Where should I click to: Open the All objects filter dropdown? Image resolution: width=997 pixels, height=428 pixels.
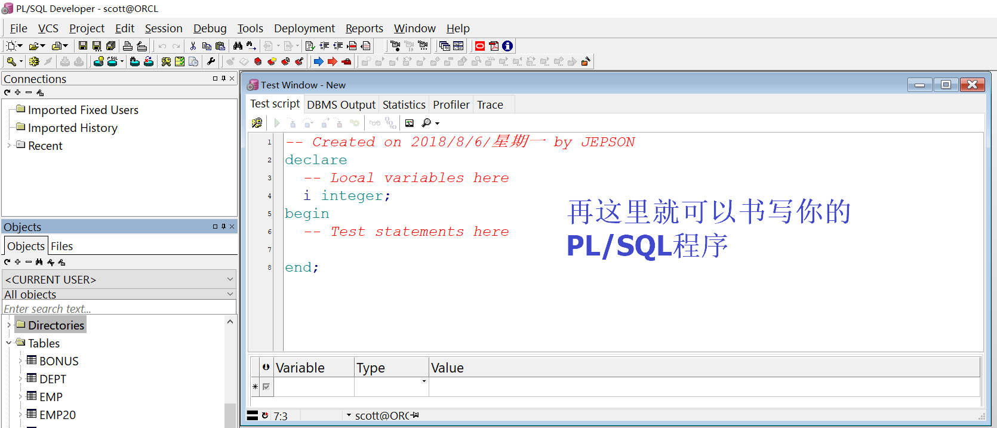coord(230,294)
